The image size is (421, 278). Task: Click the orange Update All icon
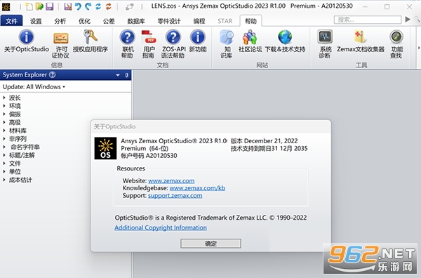pos(109,6)
